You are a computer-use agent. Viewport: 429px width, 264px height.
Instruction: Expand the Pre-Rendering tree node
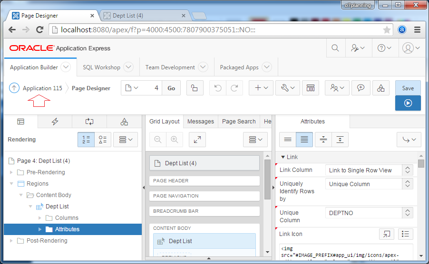coord(11,172)
